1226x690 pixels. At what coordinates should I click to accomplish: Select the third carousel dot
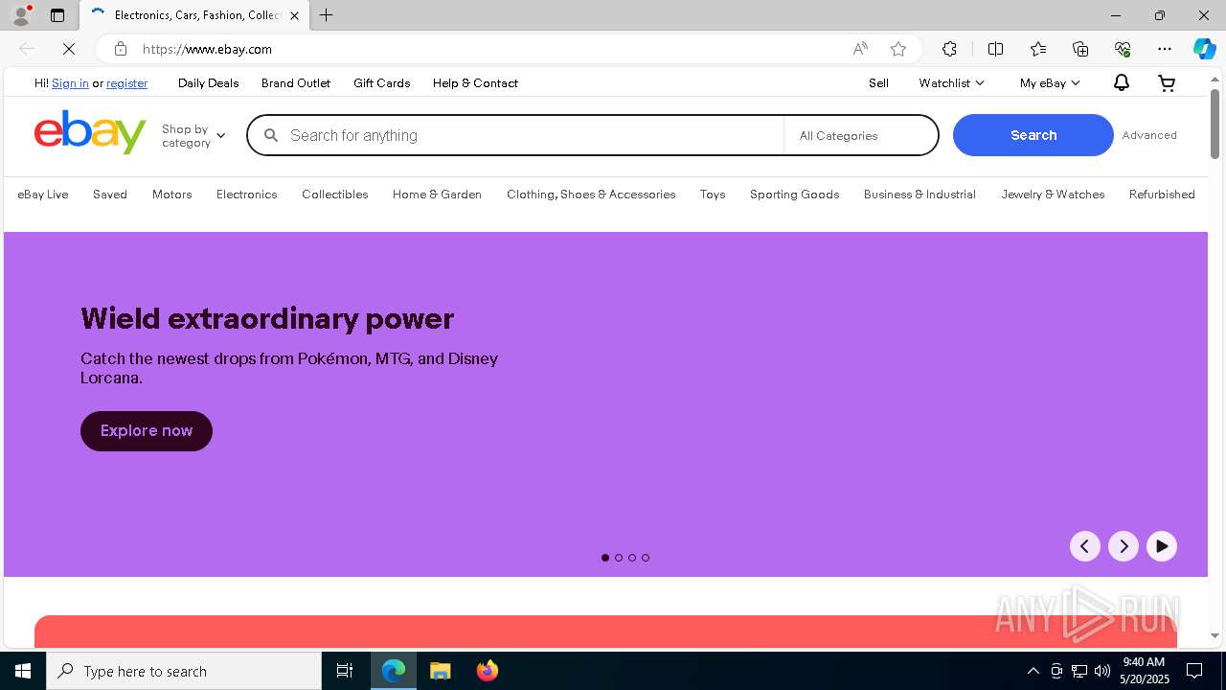tap(632, 558)
